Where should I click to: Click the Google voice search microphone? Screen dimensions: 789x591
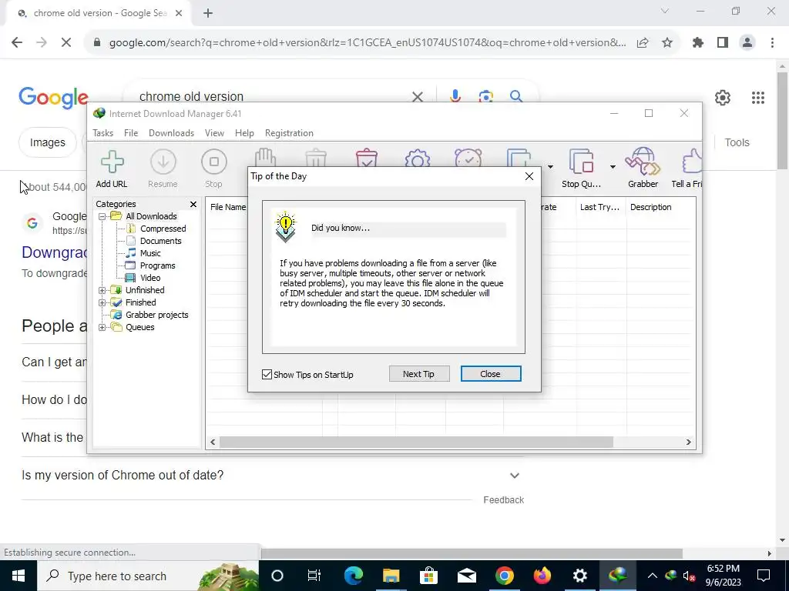point(455,95)
